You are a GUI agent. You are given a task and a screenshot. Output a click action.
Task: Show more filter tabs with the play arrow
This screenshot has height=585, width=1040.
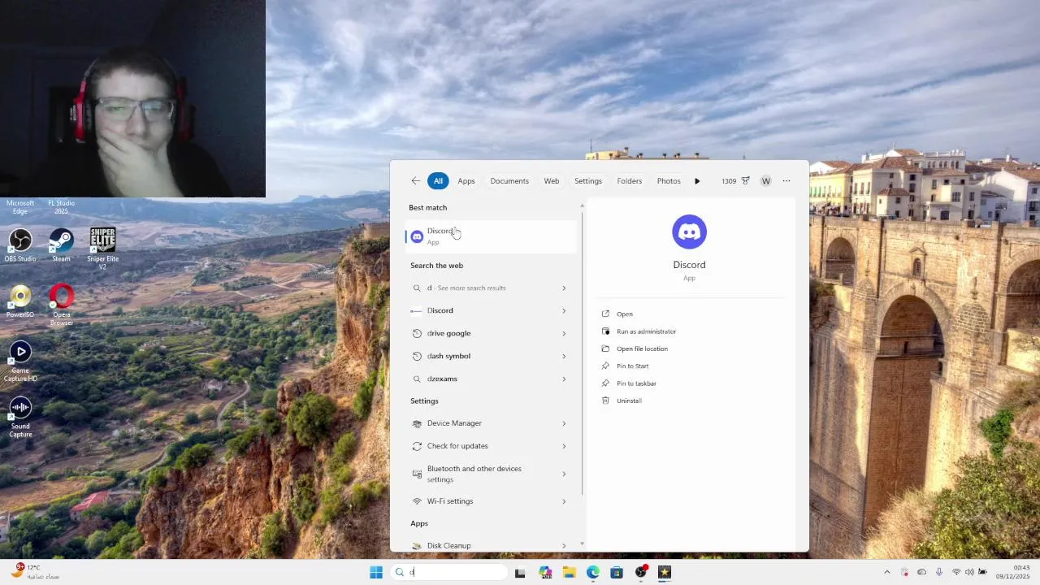[697, 180]
